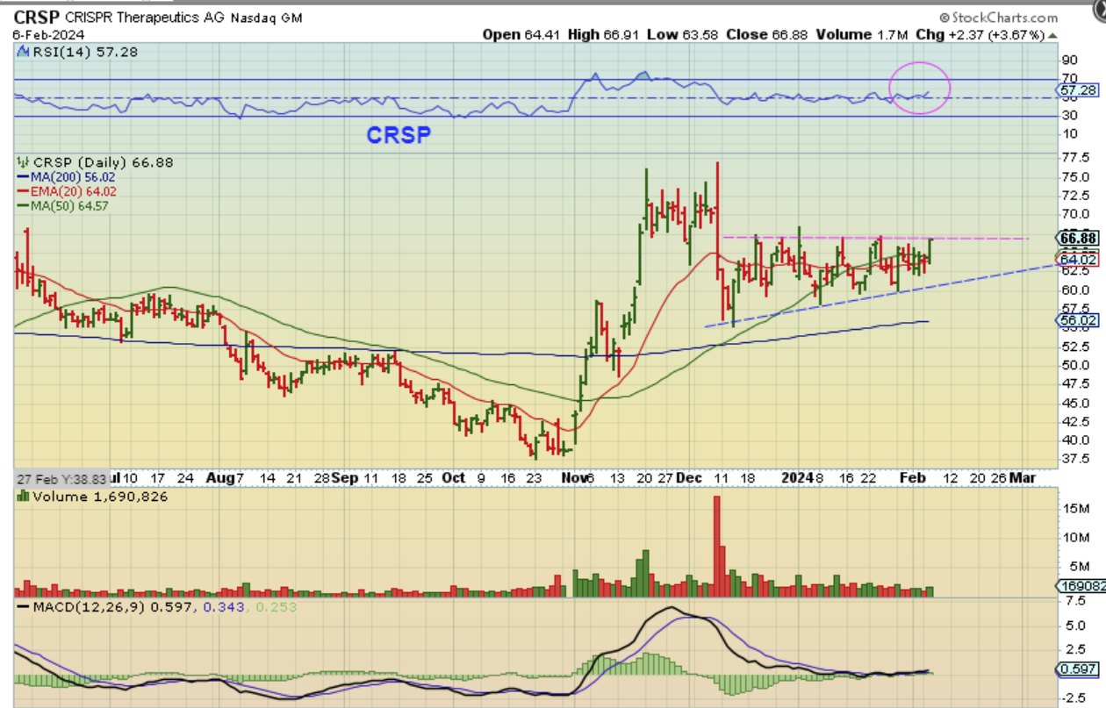Click the 2024 year label on date axis
Viewport: 1106px width, 708px height.
pyautogui.click(x=798, y=478)
